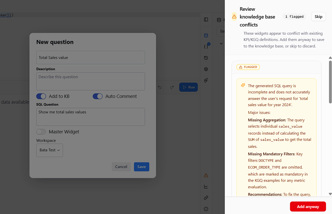
Task: Open the query history clock icon
Action: pos(206,58)
